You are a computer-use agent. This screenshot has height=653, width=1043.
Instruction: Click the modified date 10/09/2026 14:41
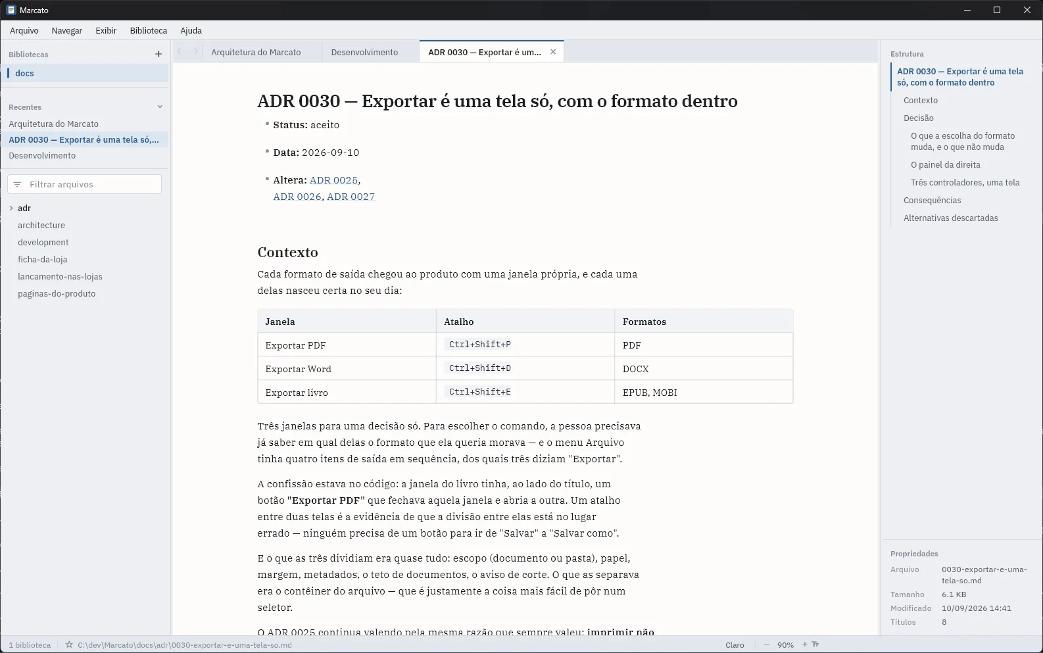(x=977, y=608)
